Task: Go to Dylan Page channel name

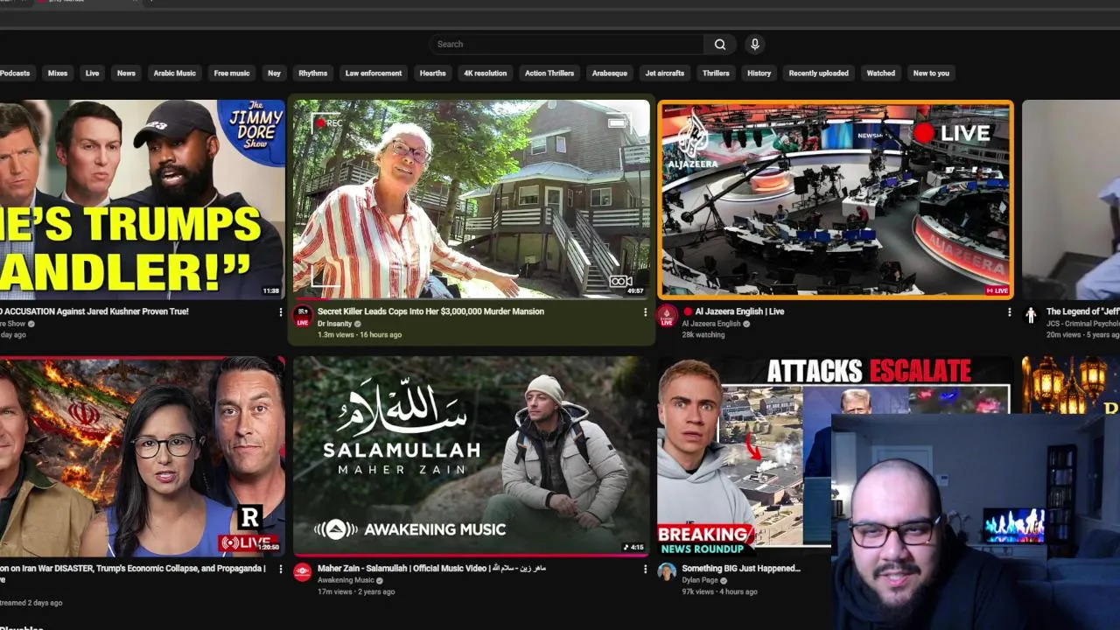Action: 700,581
